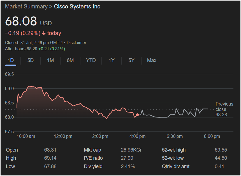Click the Qtrly div amt label
Screen dimensions: 241x176
(x=176, y=166)
